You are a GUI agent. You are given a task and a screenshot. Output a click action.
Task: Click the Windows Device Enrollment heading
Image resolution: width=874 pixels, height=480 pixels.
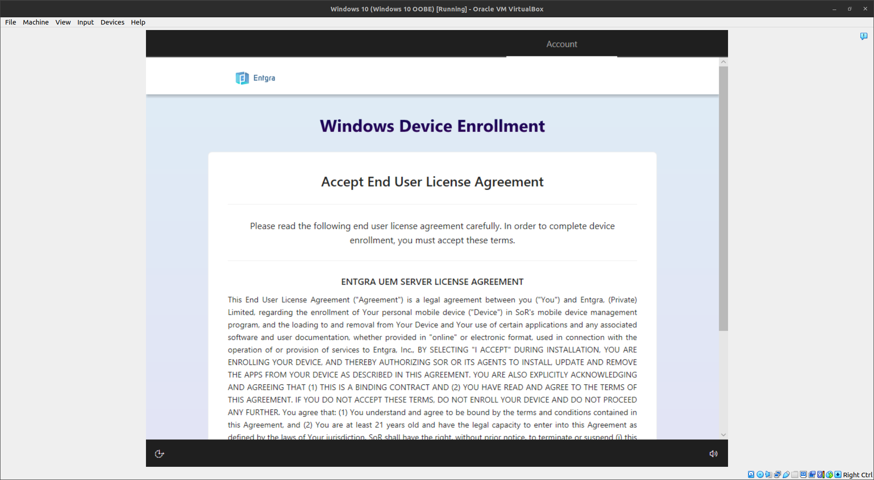(432, 126)
